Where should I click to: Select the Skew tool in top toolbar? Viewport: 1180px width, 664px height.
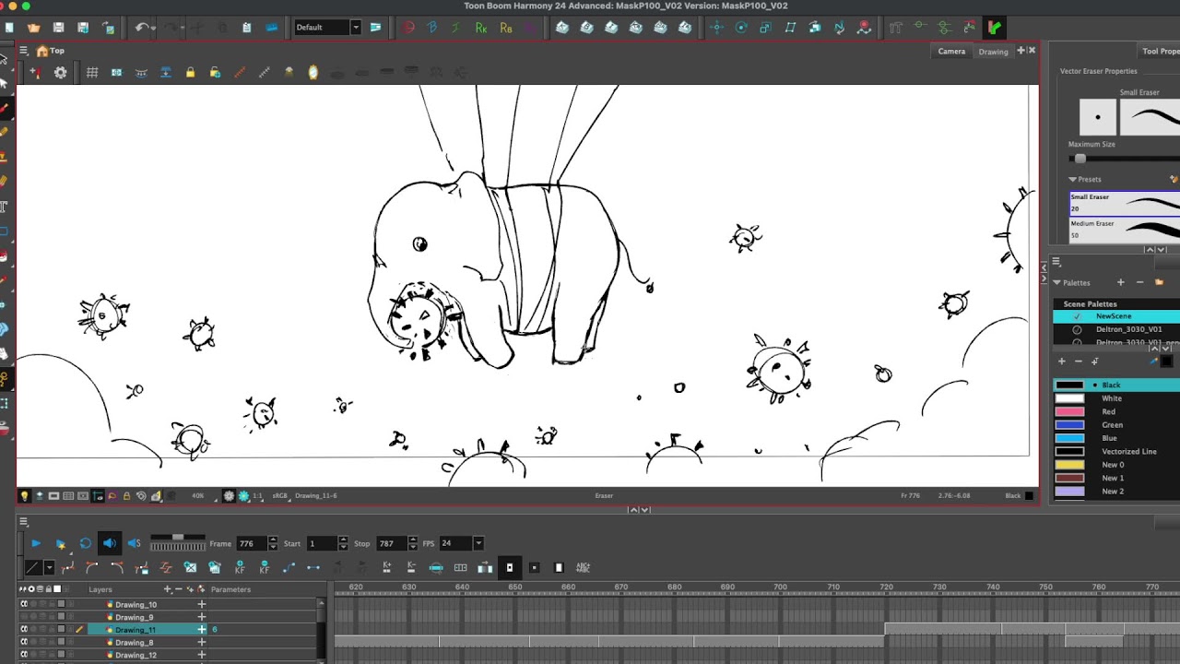coord(790,28)
